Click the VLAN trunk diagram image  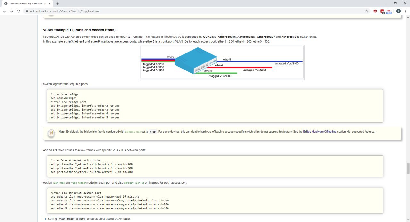[222, 62]
